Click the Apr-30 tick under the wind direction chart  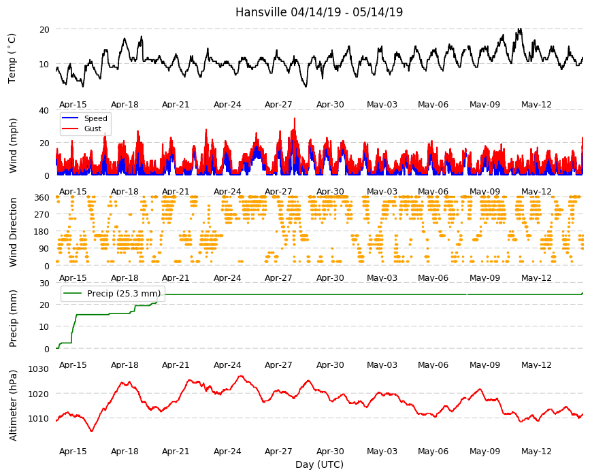[x=330, y=277]
